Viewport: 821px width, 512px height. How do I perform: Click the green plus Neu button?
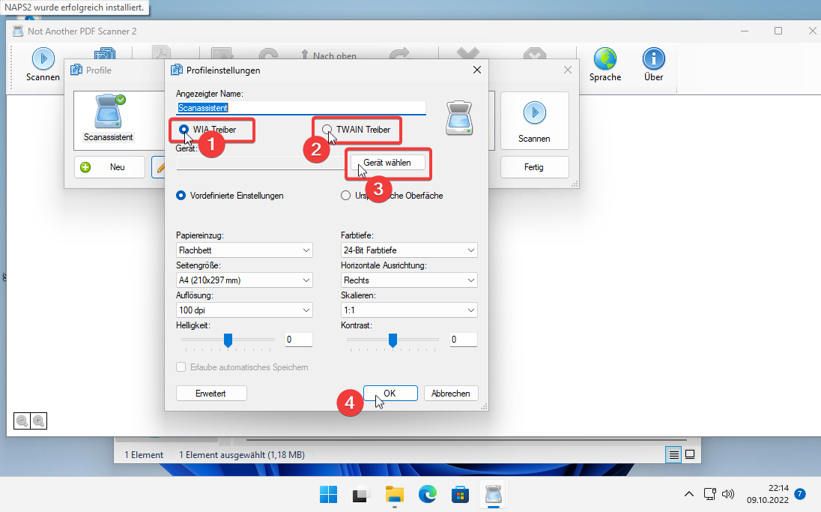click(x=109, y=167)
